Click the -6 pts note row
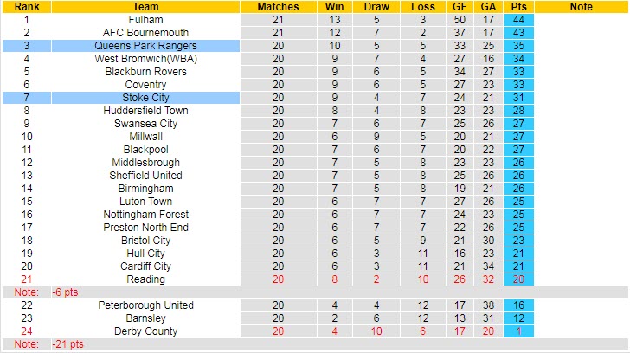Viewport: 630px width, 353px height. pyautogui.click(x=65, y=292)
